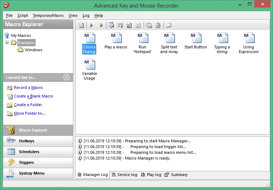Image resolution: width=273 pixels, height=190 pixels.
Task: Open the Macro Explorer navigation button
Action: [x=38, y=130]
